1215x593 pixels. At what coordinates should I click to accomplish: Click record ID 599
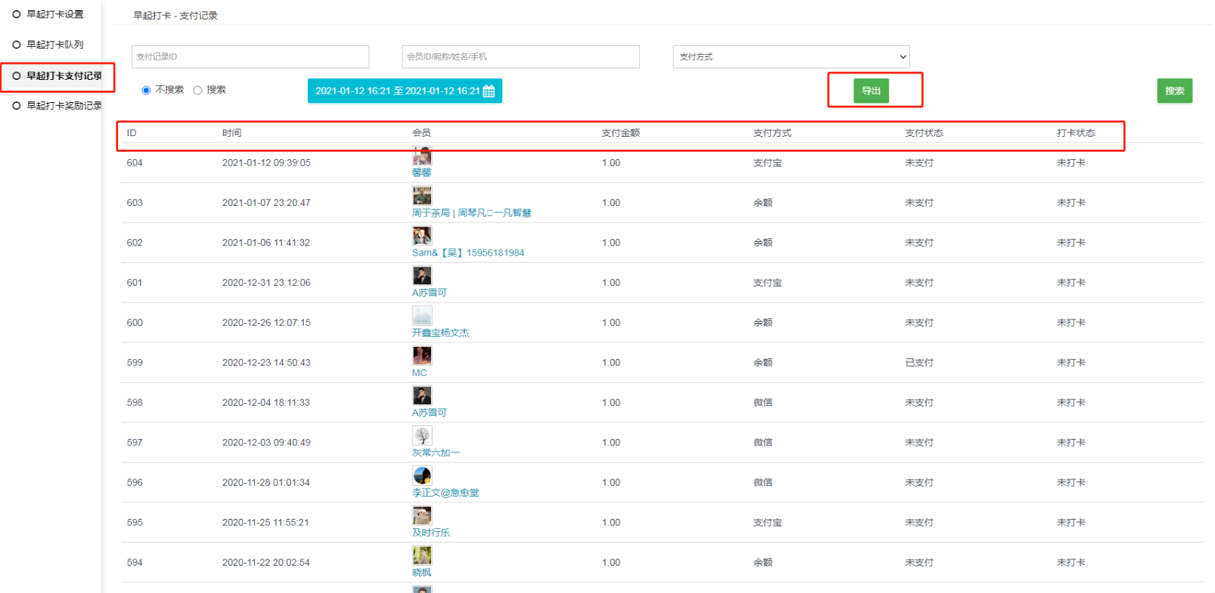[135, 363]
